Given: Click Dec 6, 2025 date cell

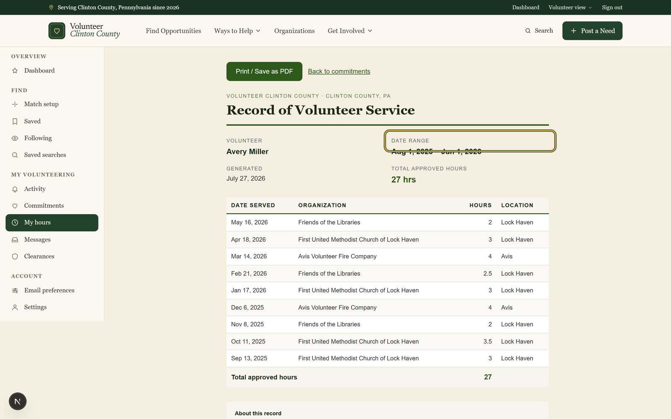Looking at the screenshot, I should tap(247, 308).
